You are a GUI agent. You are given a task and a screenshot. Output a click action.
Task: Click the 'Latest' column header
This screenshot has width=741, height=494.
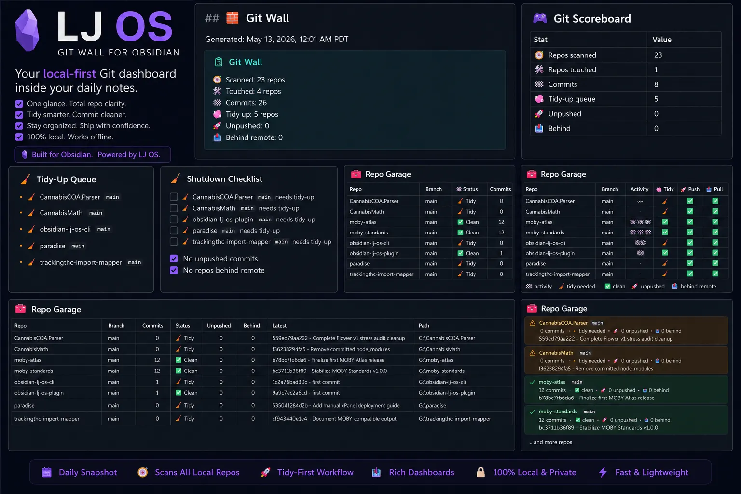tap(279, 326)
